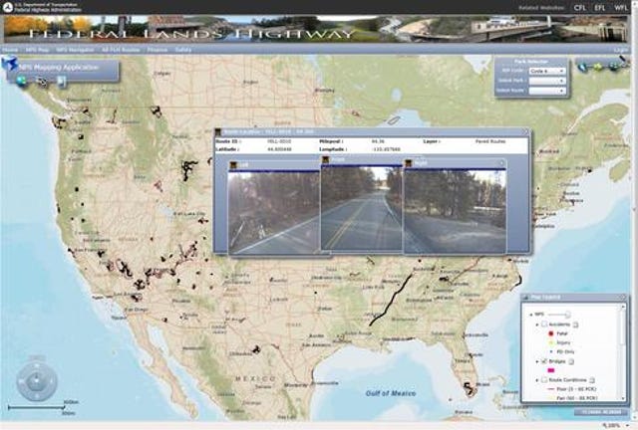The width and height of the screenshot is (638, 430).
Task: Close the route location popup window
Action: point(525,131)
